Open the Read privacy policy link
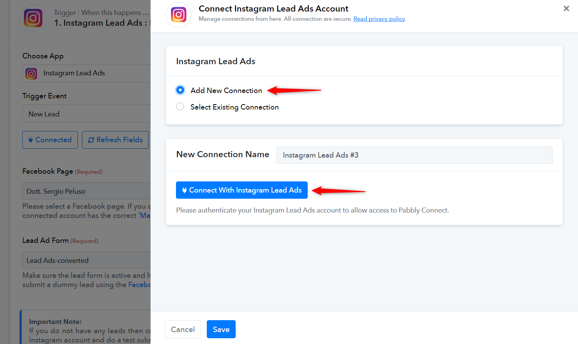The height and width of the screenshot is (344, 578). (x=379, y=19)
